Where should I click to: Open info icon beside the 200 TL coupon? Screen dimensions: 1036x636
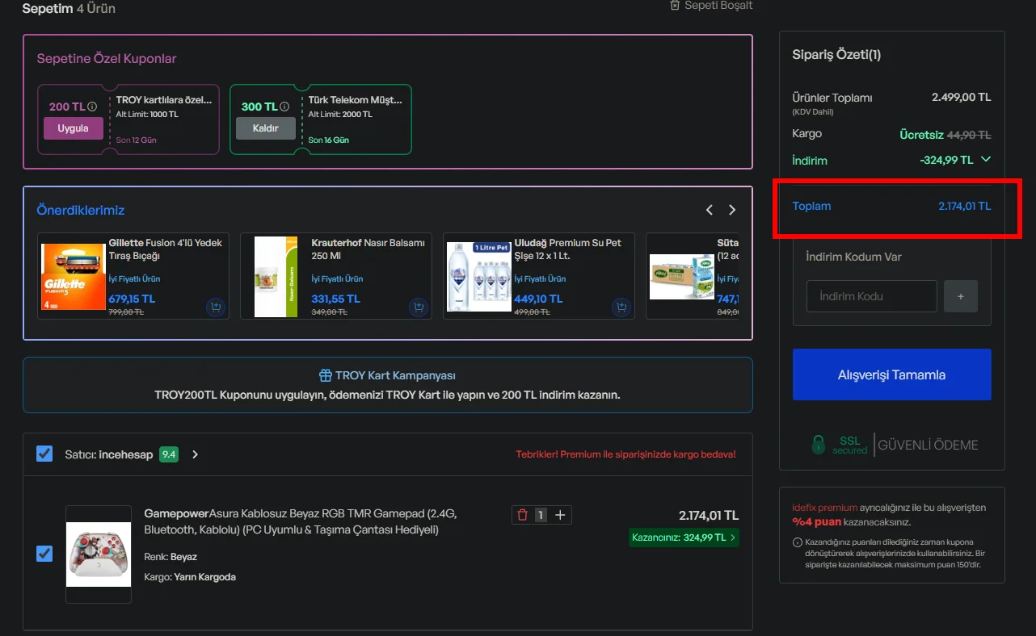[x=92, y=107]
